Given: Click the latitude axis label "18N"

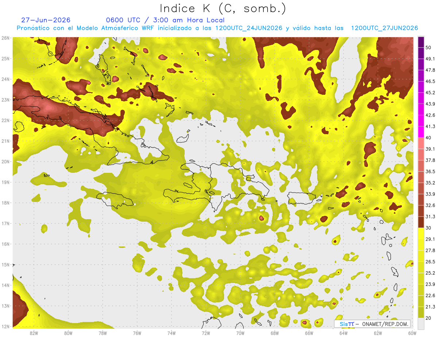Looking at the screenshot, I should click(5, 203).
